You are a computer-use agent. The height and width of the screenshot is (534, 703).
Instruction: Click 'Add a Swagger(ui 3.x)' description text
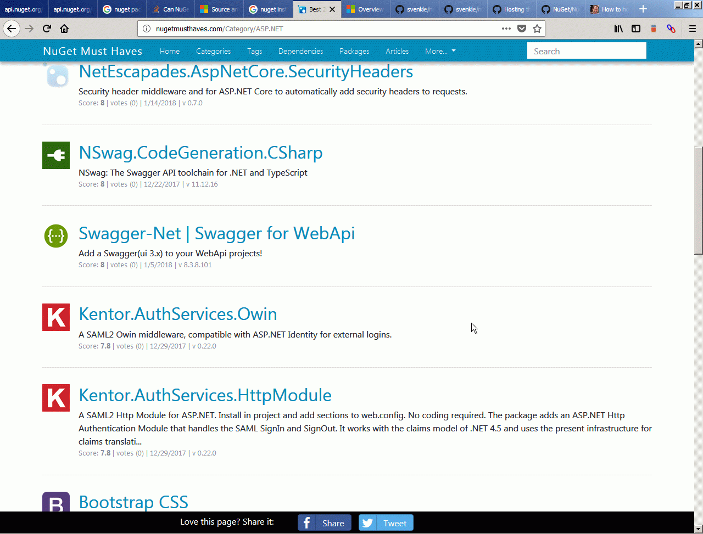[170, 253]
